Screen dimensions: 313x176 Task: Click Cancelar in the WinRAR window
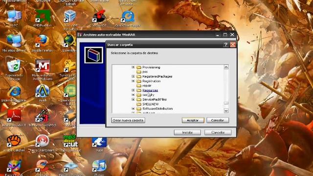[218, 132]
